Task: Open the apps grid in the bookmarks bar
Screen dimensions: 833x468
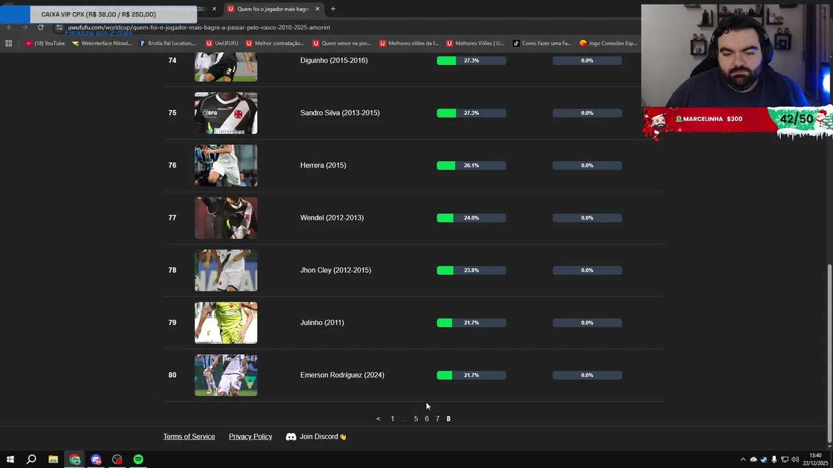Action: pyautogui.click(x=8, y=44)
